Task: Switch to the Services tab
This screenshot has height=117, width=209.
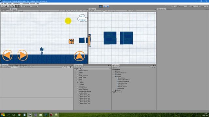Action: point(169,9)
